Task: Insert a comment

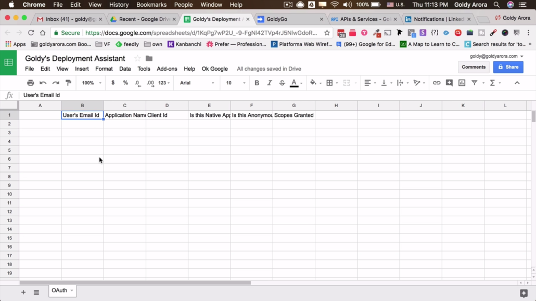Action: [449, 83]
